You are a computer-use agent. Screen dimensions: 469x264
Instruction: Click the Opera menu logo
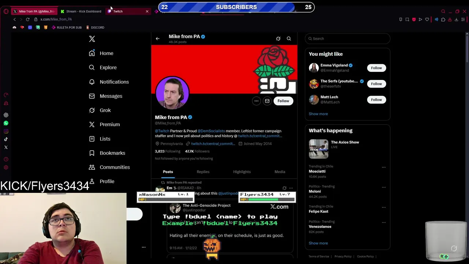[6, 11]
